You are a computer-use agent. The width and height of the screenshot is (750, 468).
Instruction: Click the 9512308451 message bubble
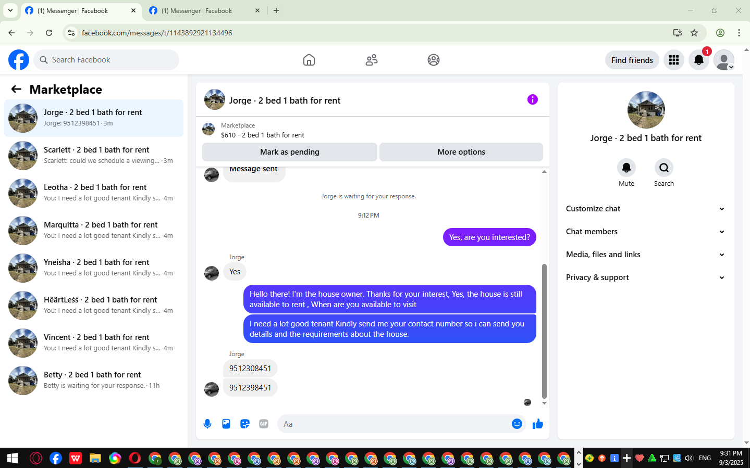coord(250,368)
